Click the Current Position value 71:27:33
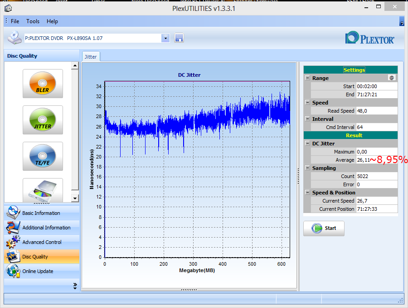The image size is (408, 308). point(377,209)
